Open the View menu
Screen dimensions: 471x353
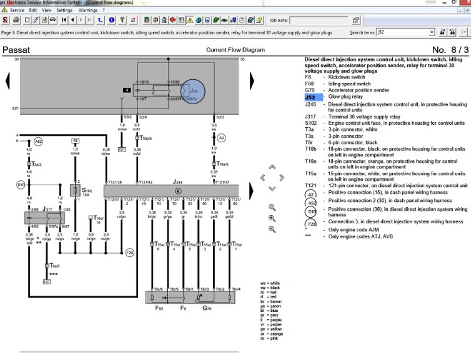47,10
